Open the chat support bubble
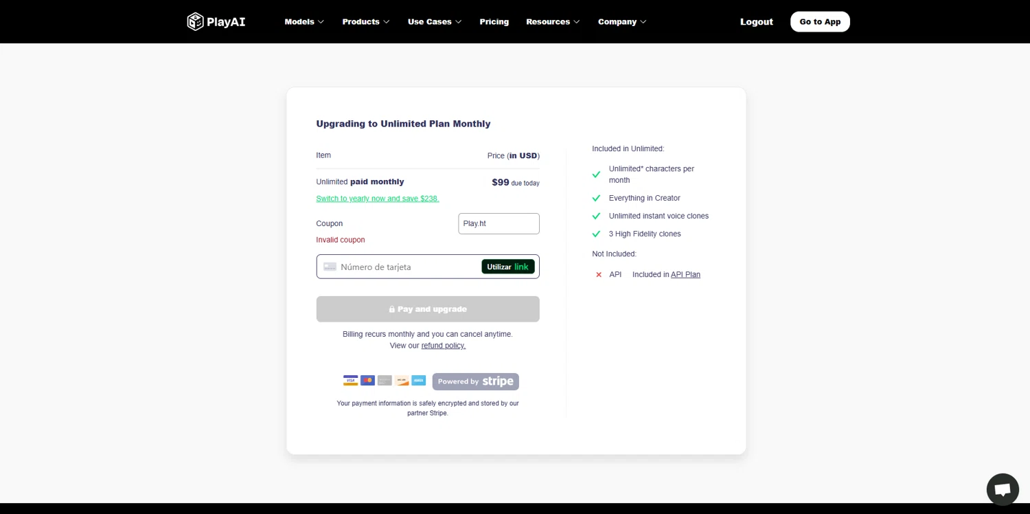Screen dimensions: 1030x514 click(x=1003, y=490)
